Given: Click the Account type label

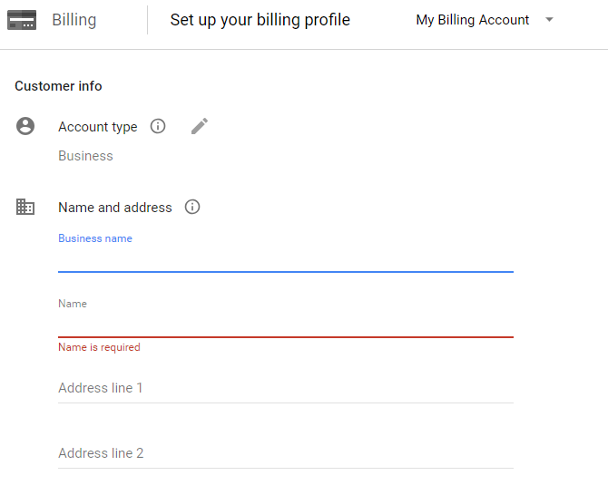Looking at the screenshot, I should pos(97,127).
